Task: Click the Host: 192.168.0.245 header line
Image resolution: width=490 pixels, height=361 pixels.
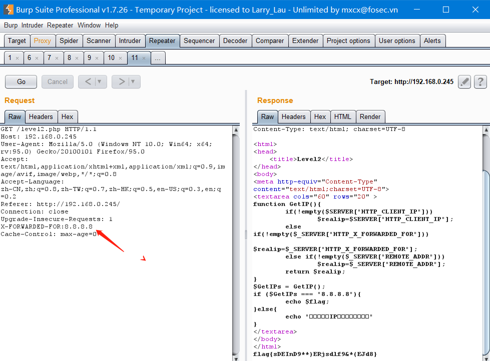Action: click(x=39, y=136)
